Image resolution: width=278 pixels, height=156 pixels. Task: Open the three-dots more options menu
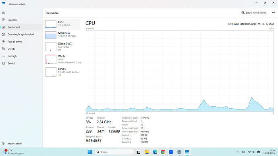[x=274, y=13]
